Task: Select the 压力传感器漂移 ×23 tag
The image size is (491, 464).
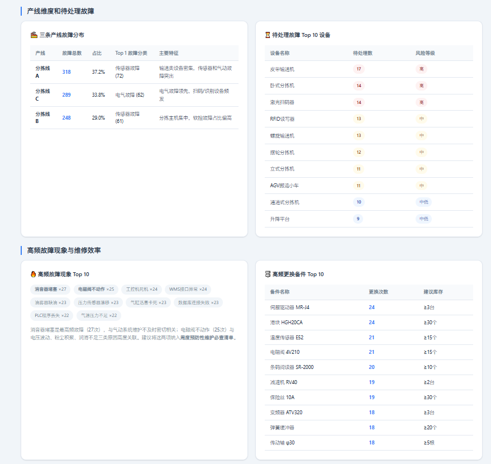Action: click(x=98, y=302)
